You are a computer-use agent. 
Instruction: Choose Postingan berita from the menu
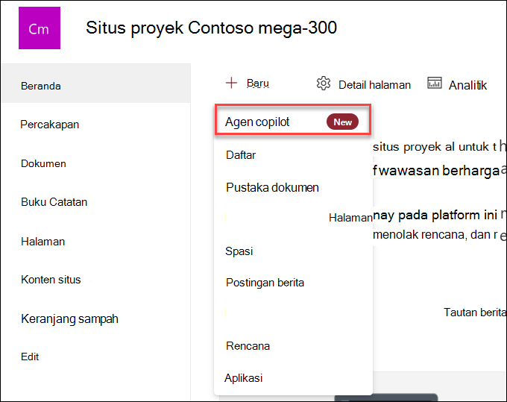coord(265,283)
